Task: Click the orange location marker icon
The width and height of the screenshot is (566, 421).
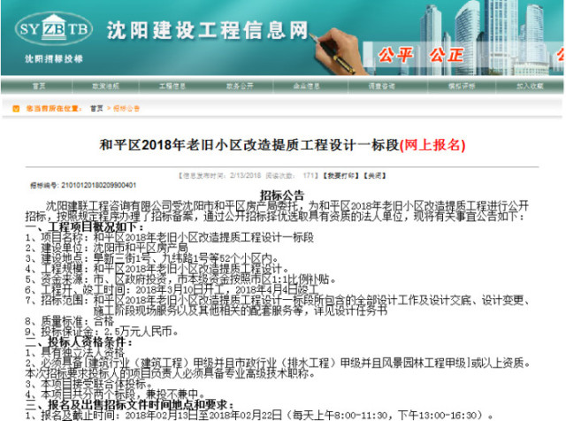Action: pos(16,108)
